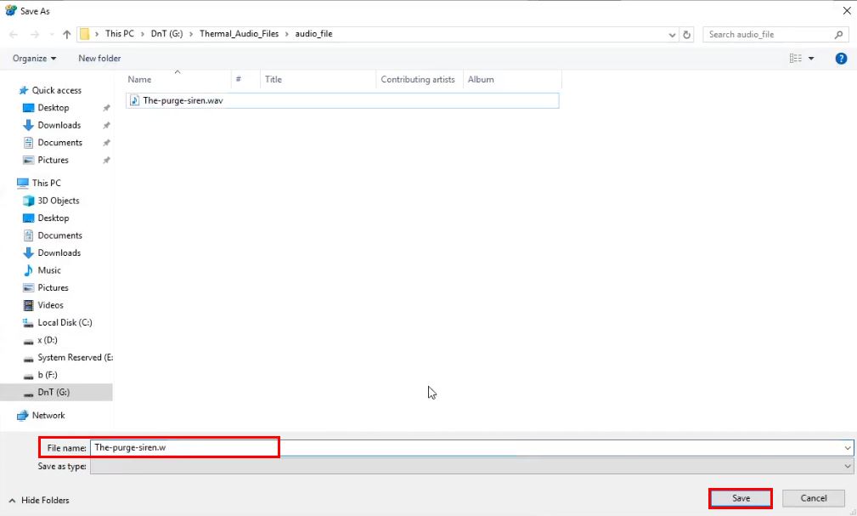The image size is (857, 516).
Task: Select This PC in the sidebar
Action: coord(46,183)
